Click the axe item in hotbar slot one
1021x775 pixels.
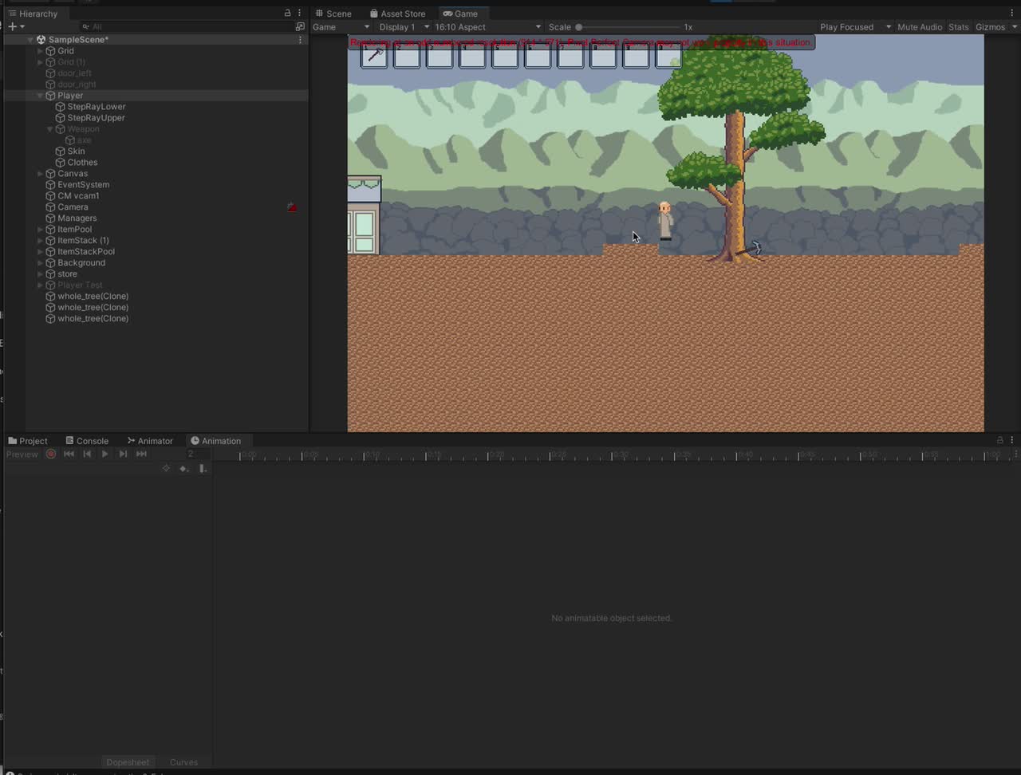pos(374,56)
